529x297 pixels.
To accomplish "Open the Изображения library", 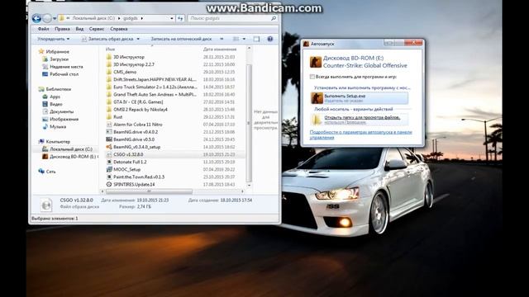I will pos(64,119).
